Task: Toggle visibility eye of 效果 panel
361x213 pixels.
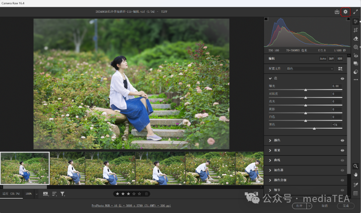Action: (x=342, y=150)
